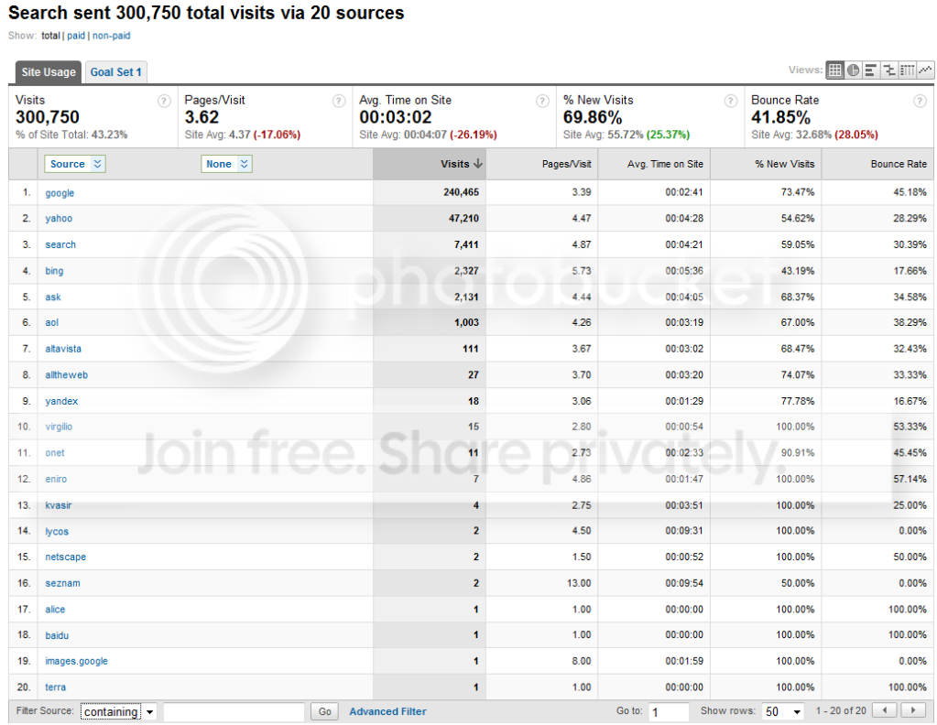Viewport: 937px width, 725px height.
Task: Go to previous page arrow in pagination
Action: coord(885,710)
